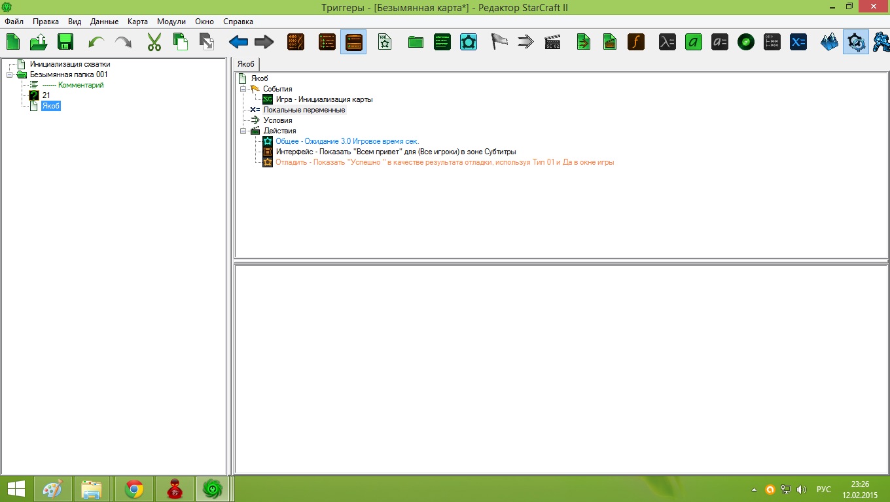Click the blue x-equals variable icon

tap(798, 42)
